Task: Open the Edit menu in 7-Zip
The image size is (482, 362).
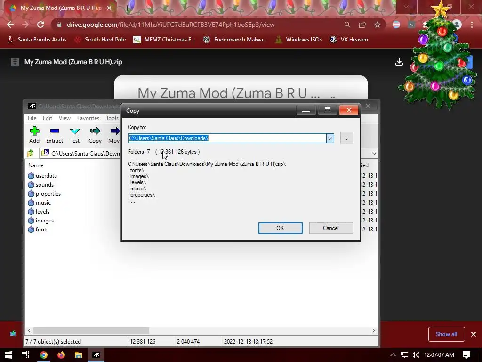Action: pyautogui.click(x=48, y=118)
